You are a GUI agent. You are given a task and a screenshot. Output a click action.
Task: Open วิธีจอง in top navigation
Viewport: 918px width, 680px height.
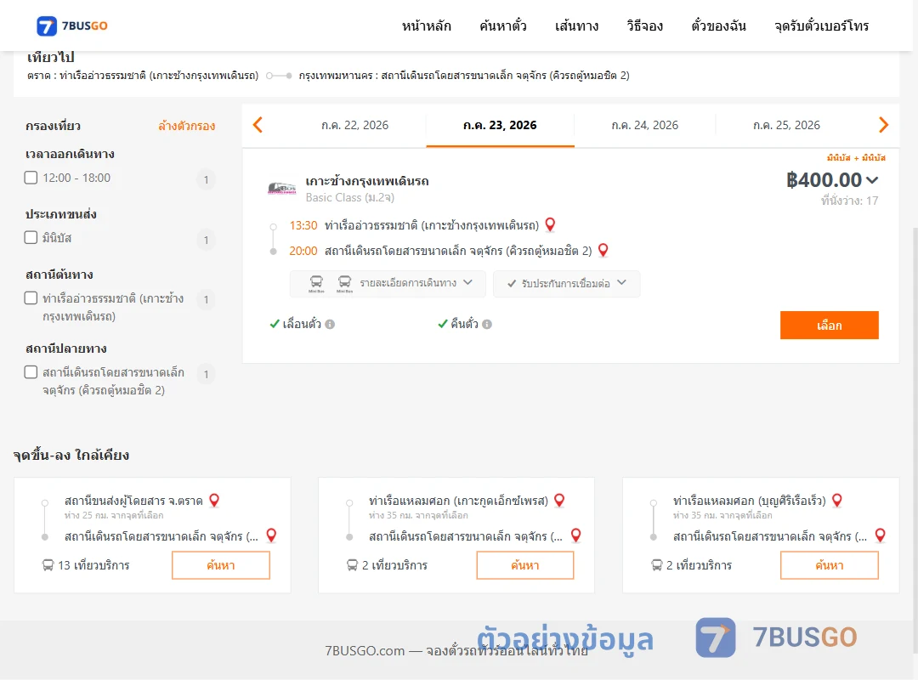tap(644, 25)
